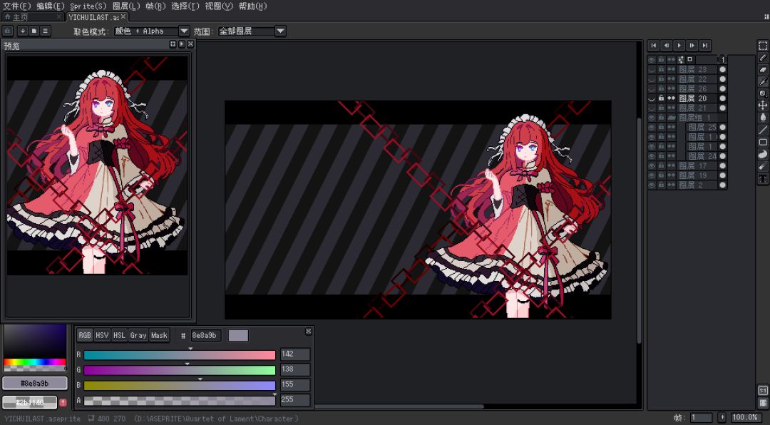This screenshot has width=770, height=425.
Task: Open the 取色模式 dropdown
Action: (151, 31)
